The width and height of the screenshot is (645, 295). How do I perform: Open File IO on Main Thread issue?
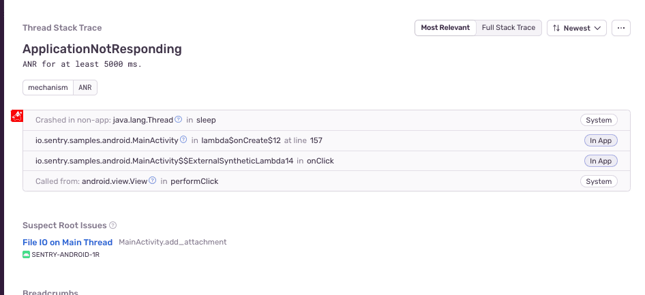click(67, 242)
